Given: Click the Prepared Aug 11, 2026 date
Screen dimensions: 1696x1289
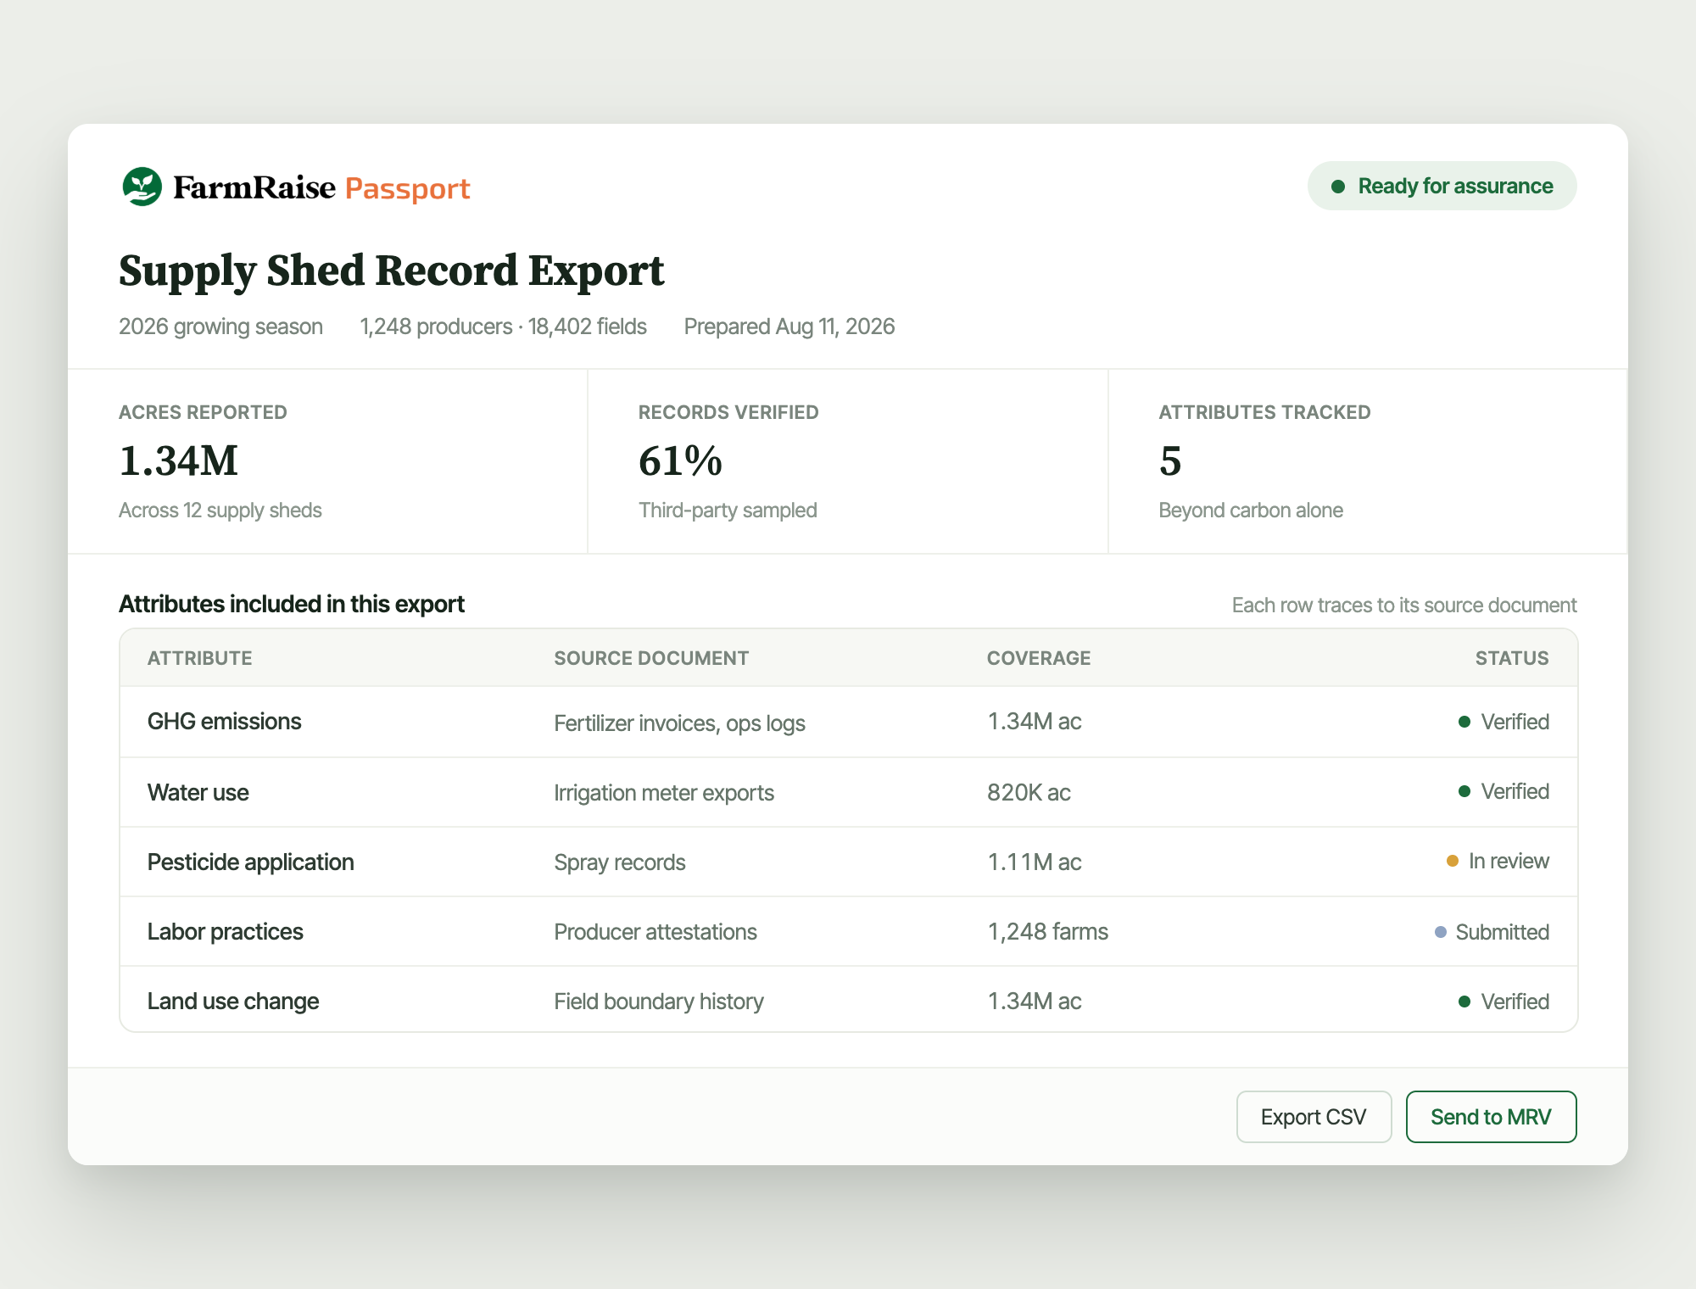Looking at the screenshot, I should (x=789, y=326).
